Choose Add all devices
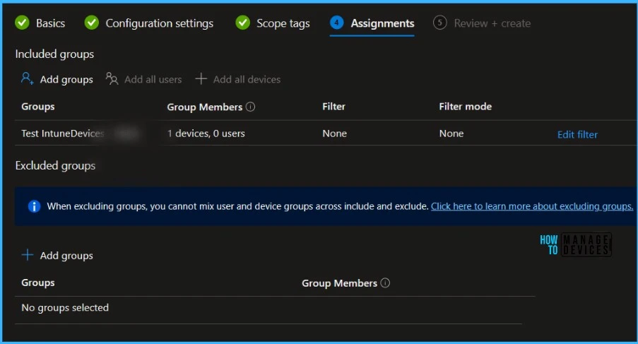The height and width of the screenshot is (344, 638). click(x=247, y=79)
